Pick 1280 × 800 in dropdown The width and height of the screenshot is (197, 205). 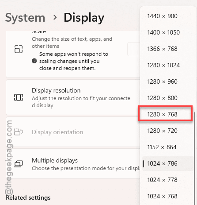tap(166, 98)
